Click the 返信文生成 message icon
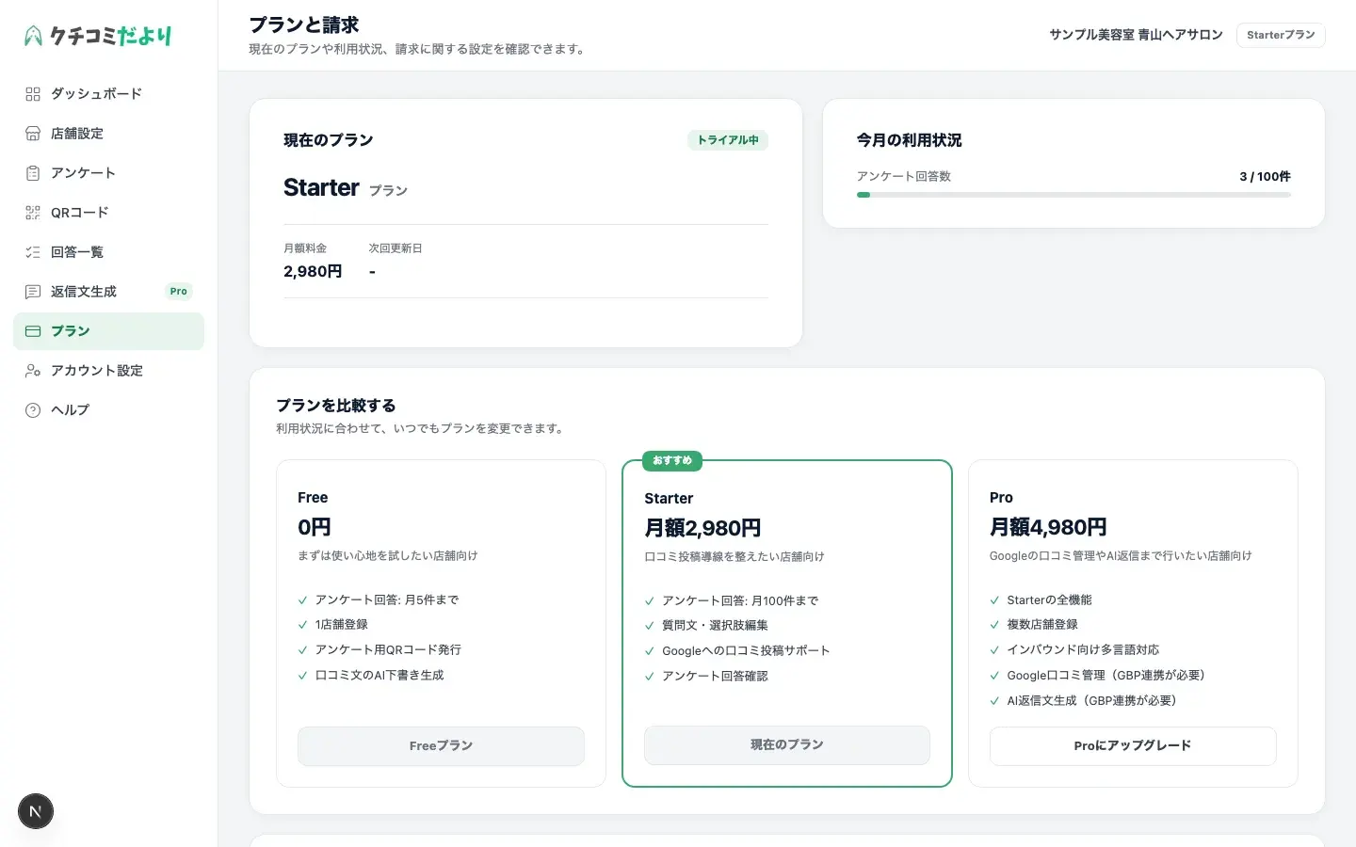This screenshot has height=847, width=1356. 33,292
